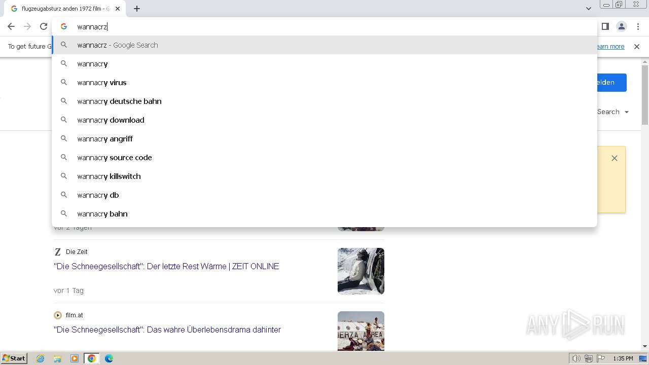
Task: Choose the 'wannacry deutsche bahn' suggestion
Action: click(x=324, y=101)
